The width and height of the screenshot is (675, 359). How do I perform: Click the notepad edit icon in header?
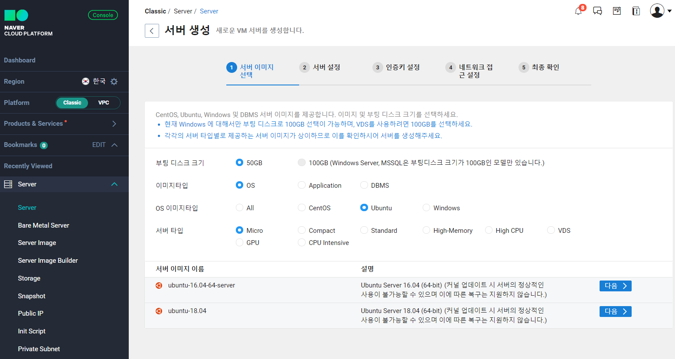coord(617,11)
